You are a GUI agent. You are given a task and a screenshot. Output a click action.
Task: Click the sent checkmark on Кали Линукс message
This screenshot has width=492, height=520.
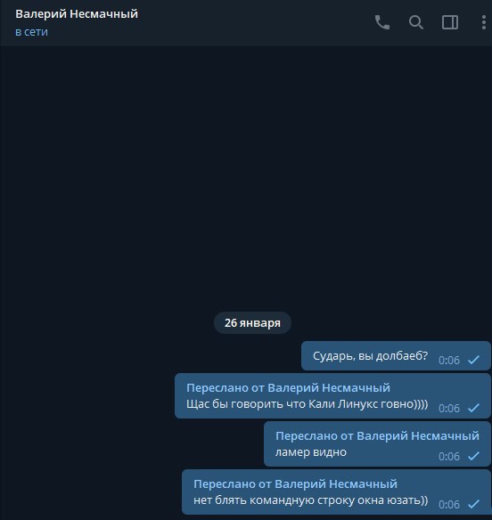pos(474,408)
